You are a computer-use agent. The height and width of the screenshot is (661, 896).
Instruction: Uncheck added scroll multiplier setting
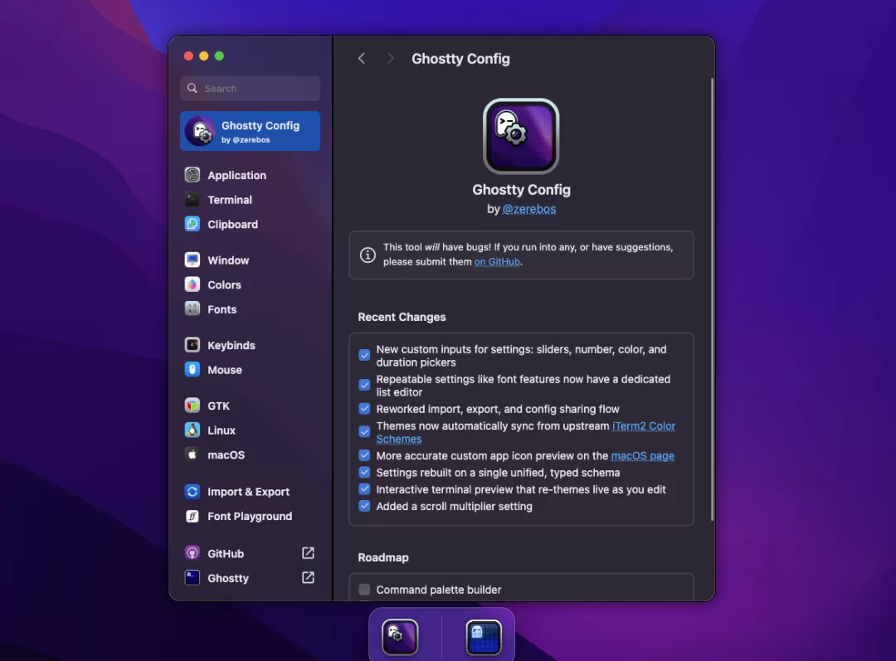pyautogui.click(x=364, y=506)
